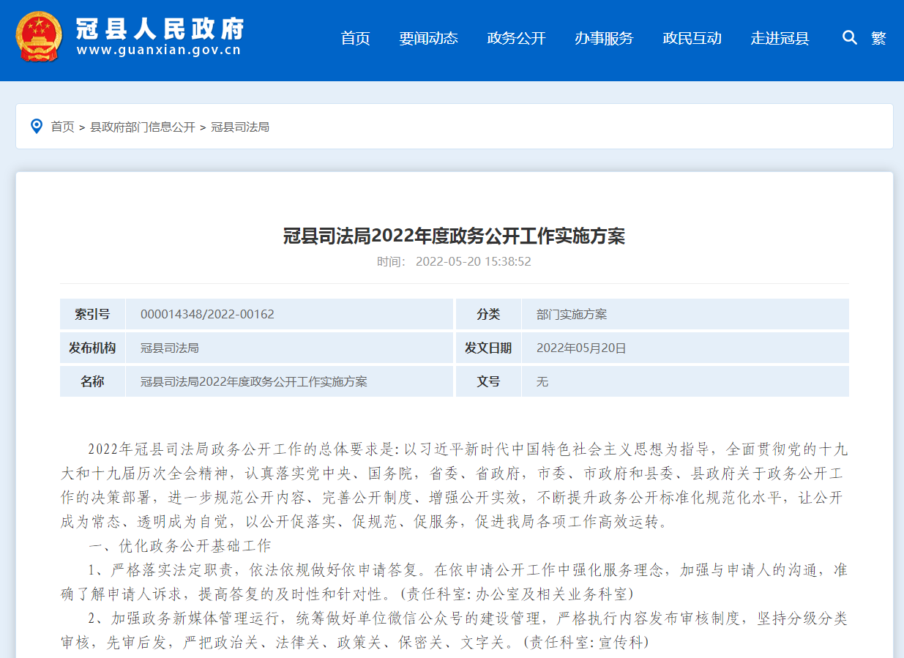Go to 首页 in the breadcrumb
The height and width of the screenshot is (658, 904).
point(62,127)
